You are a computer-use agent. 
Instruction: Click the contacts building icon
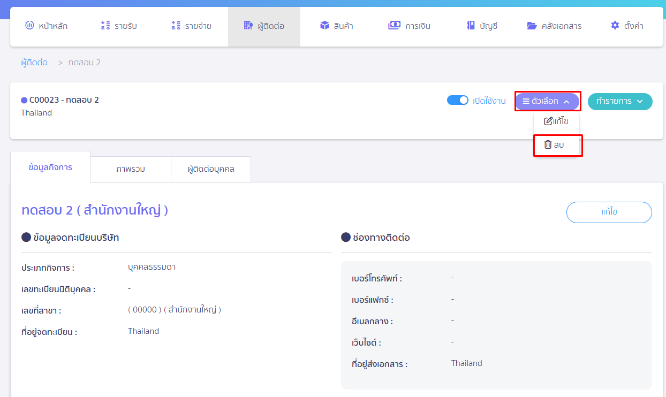point(248,26)
